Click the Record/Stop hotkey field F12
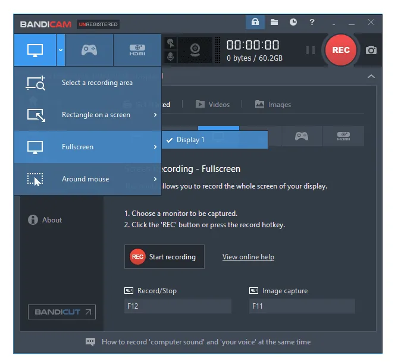Screen dimensions: 398x364 coord(178,306)
